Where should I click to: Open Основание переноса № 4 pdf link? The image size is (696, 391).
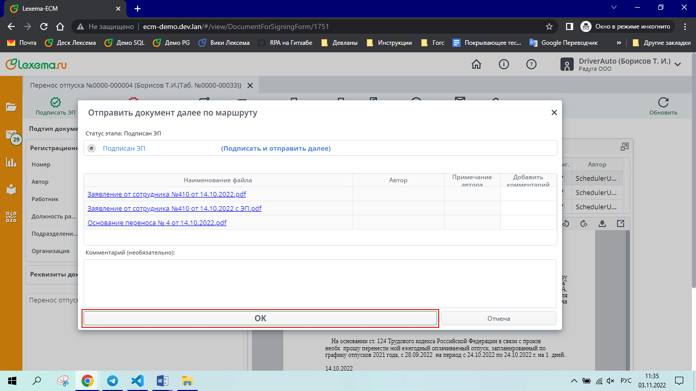pos(157,222)
